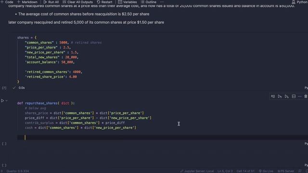Viewport: 308px width, 173px height.
Task: Click the 'account_balance': 50_000 line
Action: [50, 62]
